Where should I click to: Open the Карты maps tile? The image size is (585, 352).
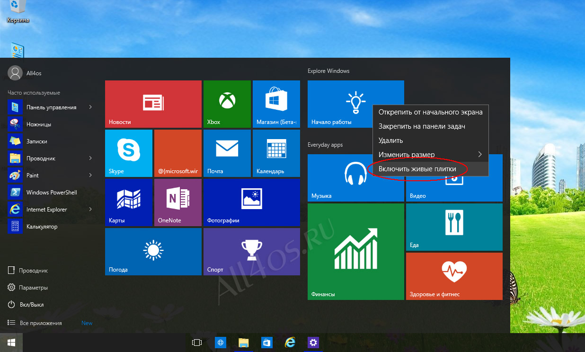click(129, 202)
